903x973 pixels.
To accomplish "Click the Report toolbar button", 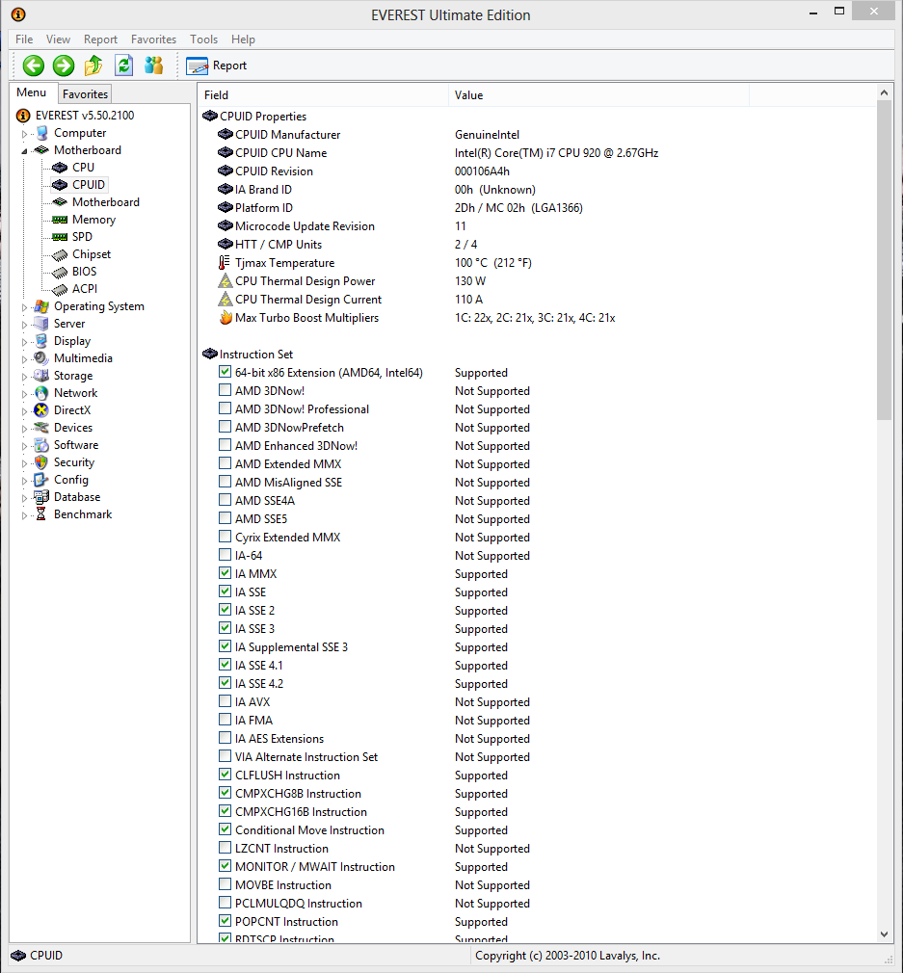I will pos(216,66).
